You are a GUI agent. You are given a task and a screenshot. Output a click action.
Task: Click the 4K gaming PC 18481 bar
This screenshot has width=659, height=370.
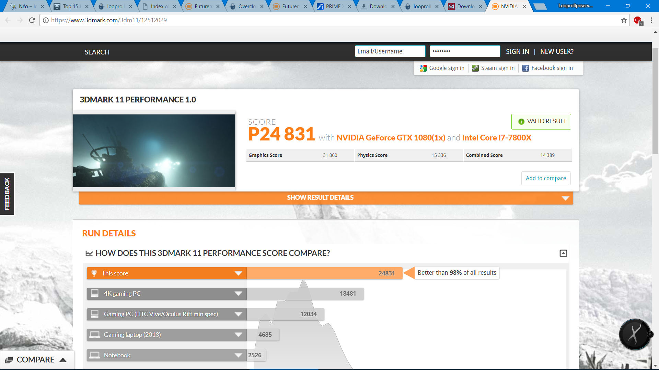[x=305, y=294]
